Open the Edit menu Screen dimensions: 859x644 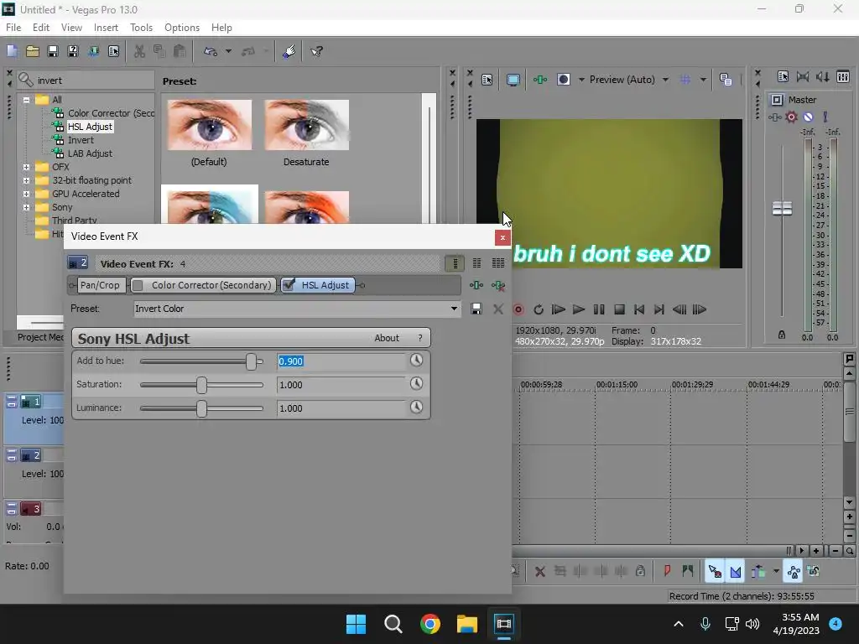coord(40,28)
